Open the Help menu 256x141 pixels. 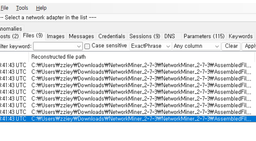(x=41, y=8)
